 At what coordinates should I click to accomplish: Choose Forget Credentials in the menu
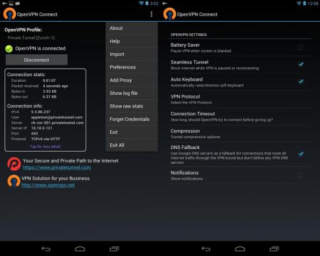tap(132, 119)
